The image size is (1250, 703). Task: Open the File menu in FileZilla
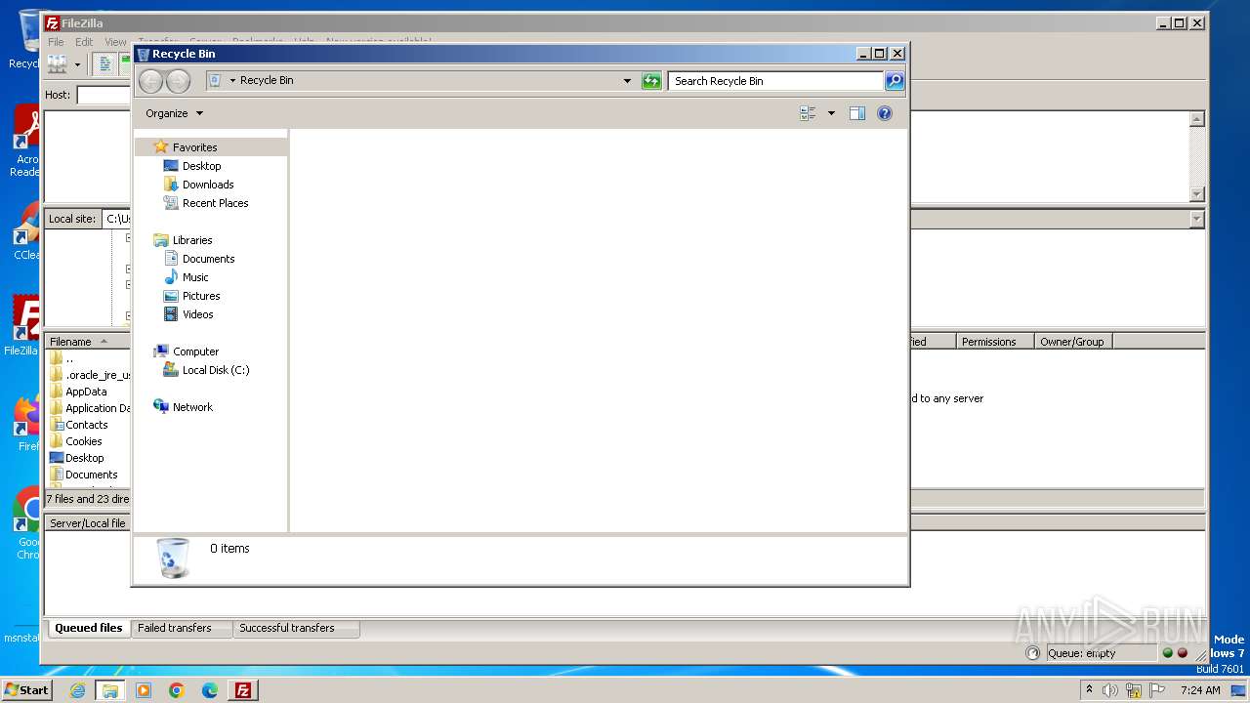(57, 42)
